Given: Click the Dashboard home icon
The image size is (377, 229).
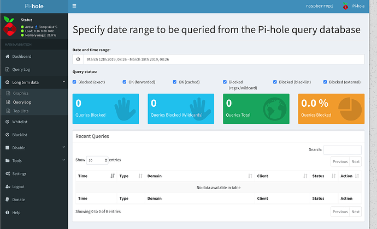Looking at the screenshot, I should tap(7, 56).
